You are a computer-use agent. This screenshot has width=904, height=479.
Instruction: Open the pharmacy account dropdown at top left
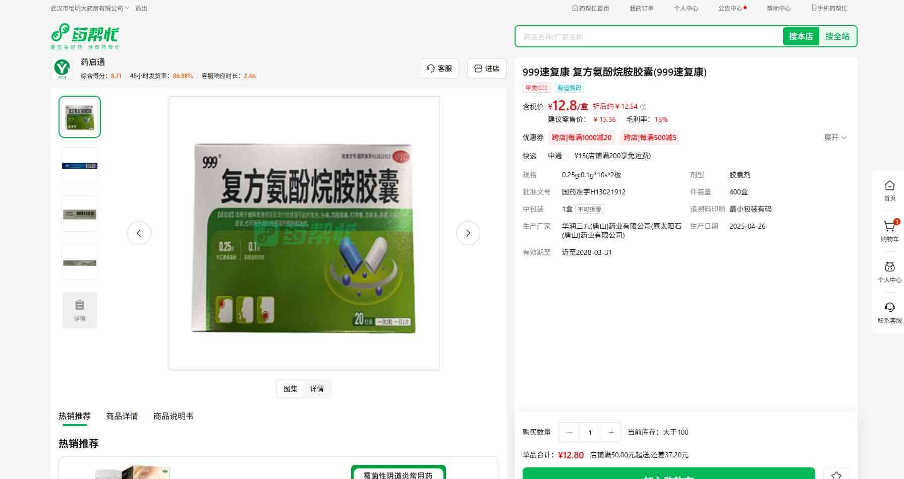[x=90, y=9]
